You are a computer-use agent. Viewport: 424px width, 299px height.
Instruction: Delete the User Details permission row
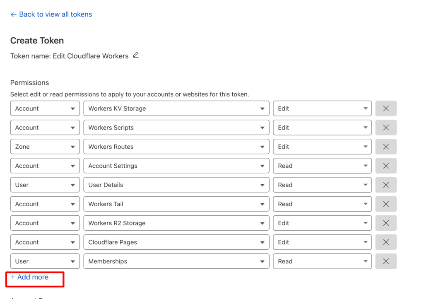click(x=386, y=185)
